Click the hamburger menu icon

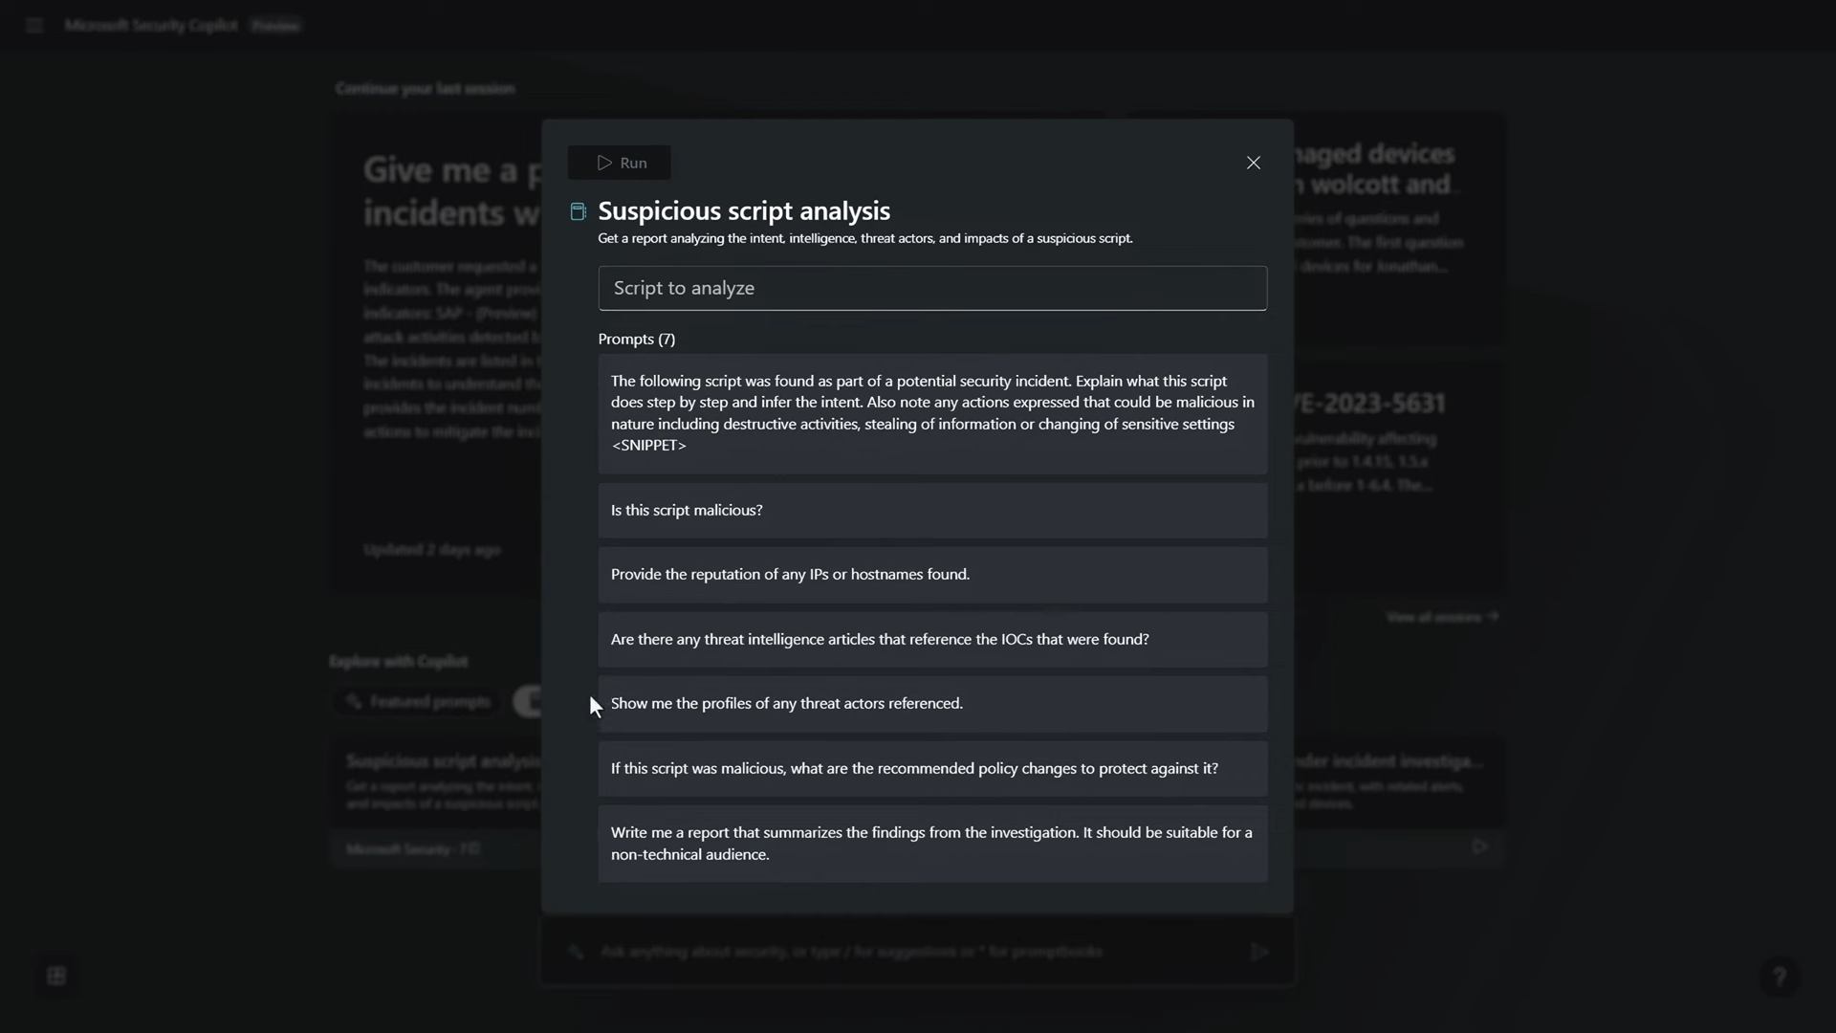pyautogui.click(x=35, y=25)
